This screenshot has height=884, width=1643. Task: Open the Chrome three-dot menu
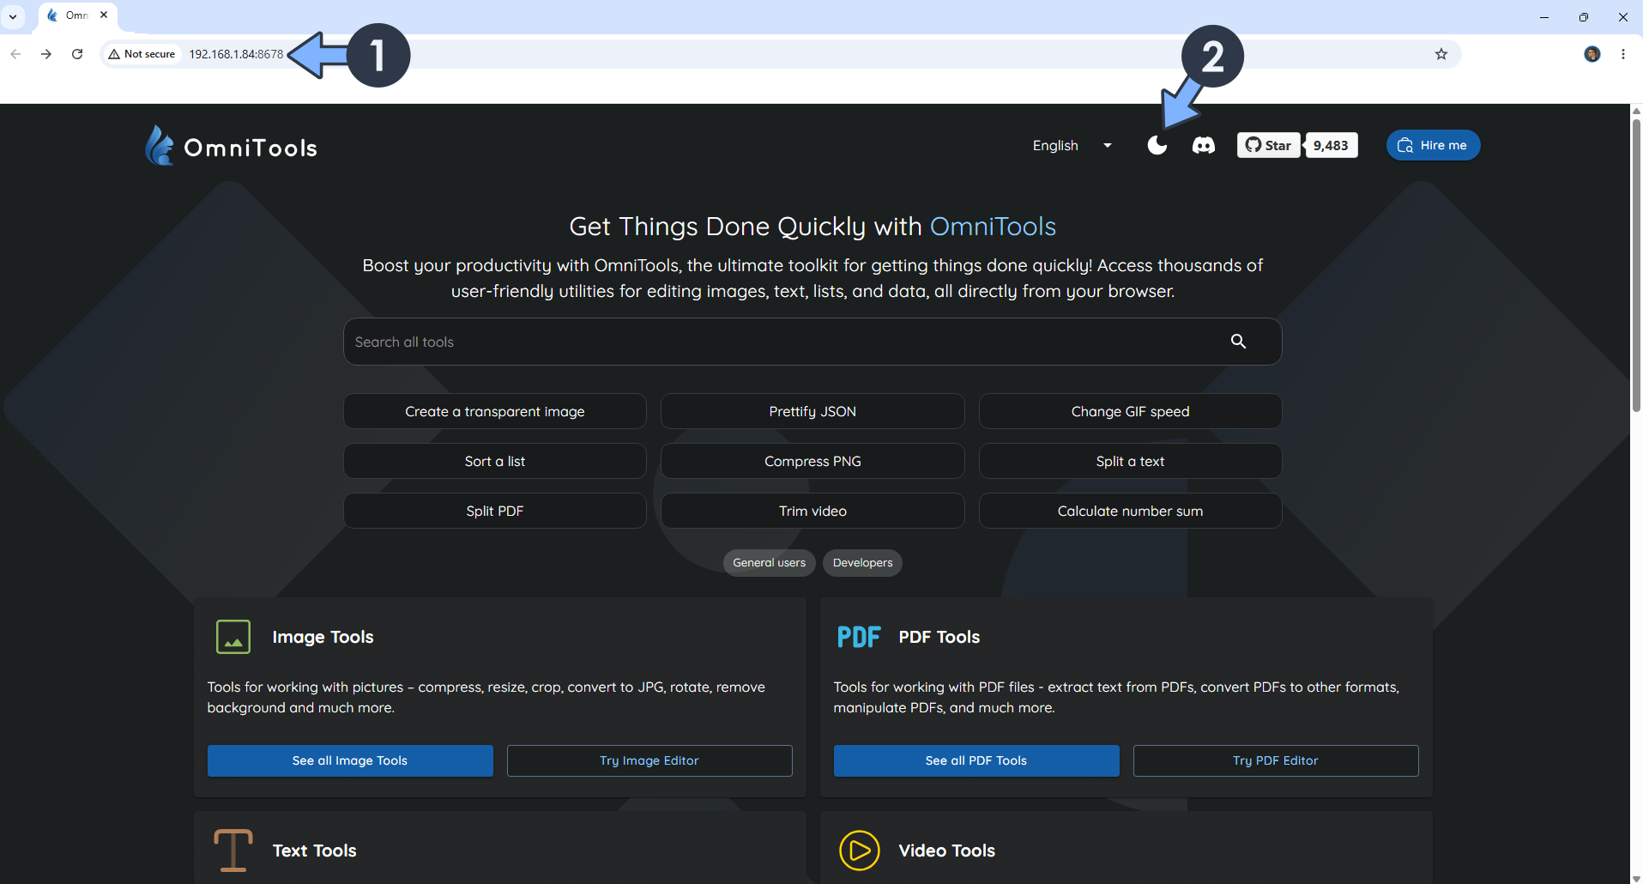pos(1623,54)
